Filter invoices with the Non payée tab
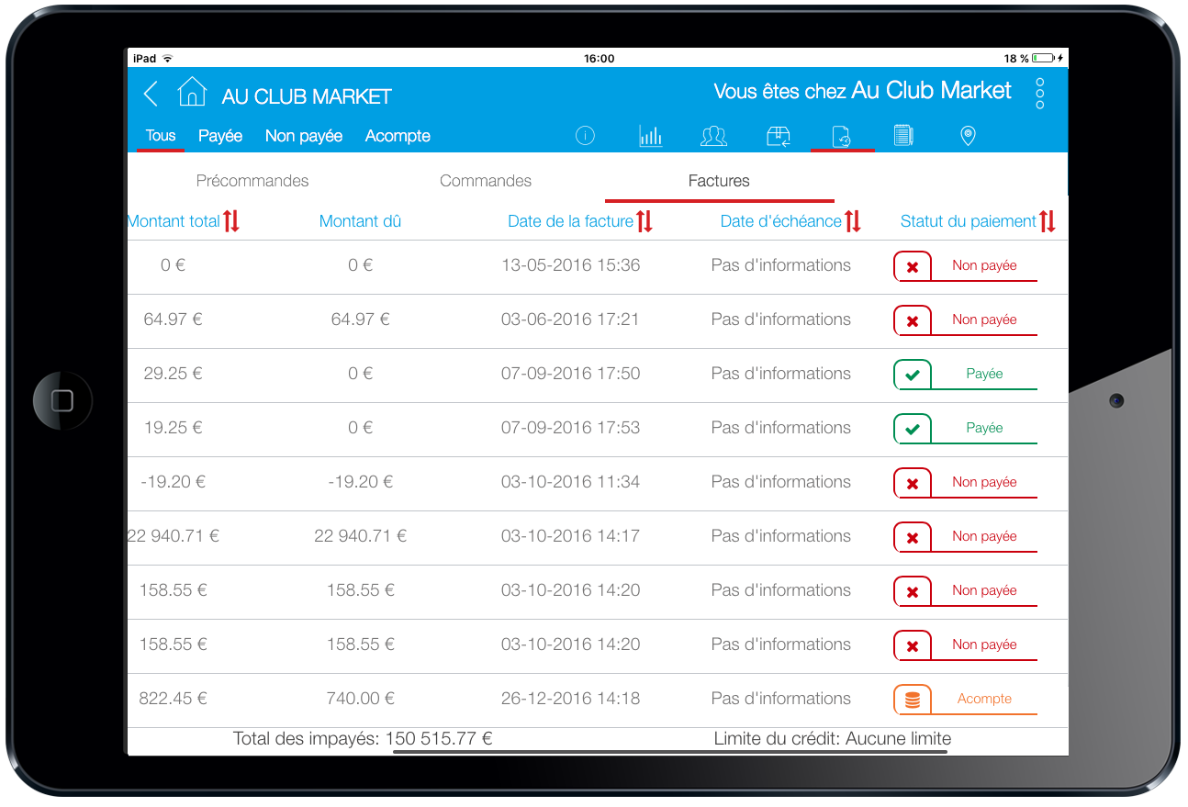The width and height of the screenshot is (1188, 807). tap(304, 136)
